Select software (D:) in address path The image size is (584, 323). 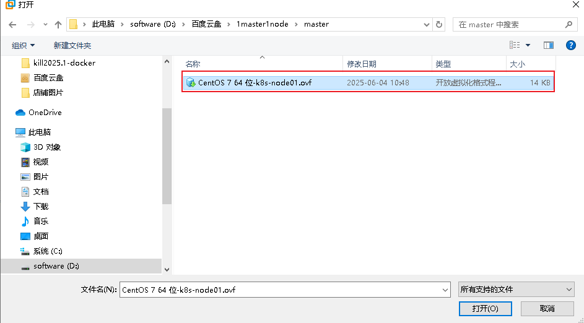point(153,24)
